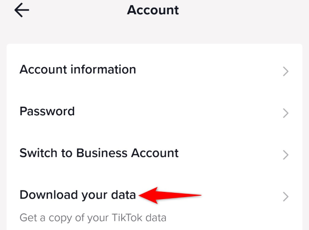This screenshot has height=230, width=309.
Task: Click the chevron beside Password
Action: click(x=286, y=113)
